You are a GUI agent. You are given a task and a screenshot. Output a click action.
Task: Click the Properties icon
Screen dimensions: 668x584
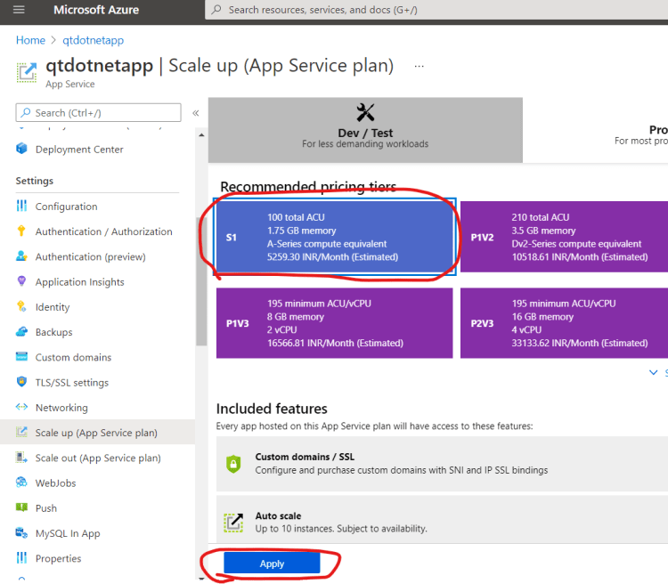tap(21, 557)
